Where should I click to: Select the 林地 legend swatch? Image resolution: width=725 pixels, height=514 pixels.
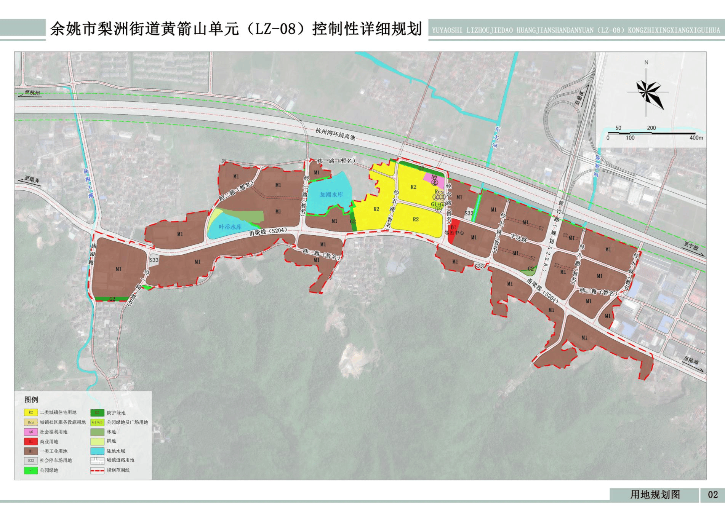point(97,432)
